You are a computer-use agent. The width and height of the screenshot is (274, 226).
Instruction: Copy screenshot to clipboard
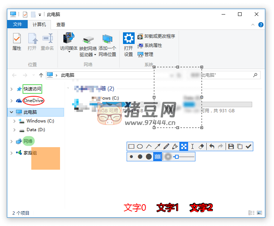(240, 146)
